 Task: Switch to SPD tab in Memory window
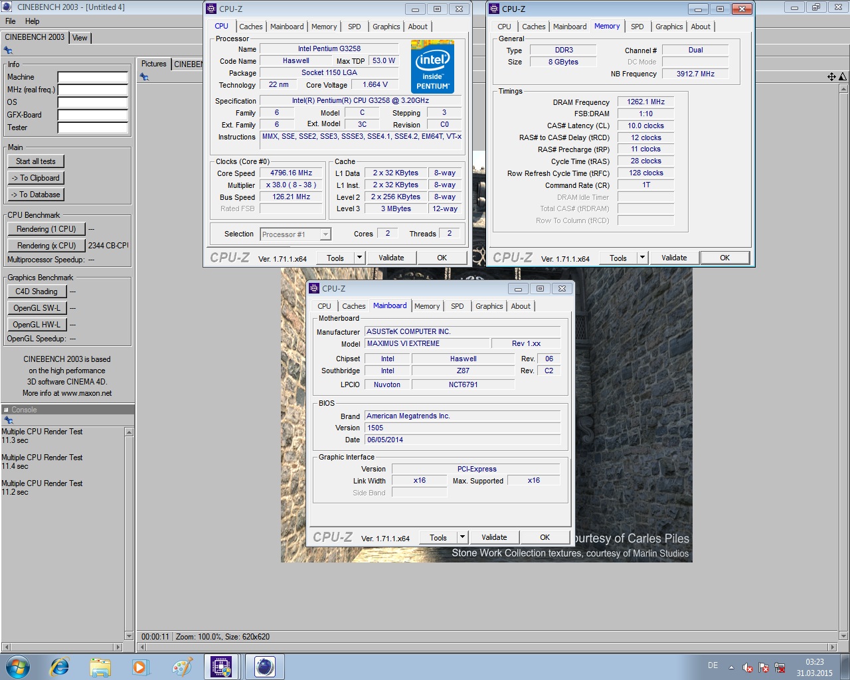pyautogui.click(x=637, y=27)
